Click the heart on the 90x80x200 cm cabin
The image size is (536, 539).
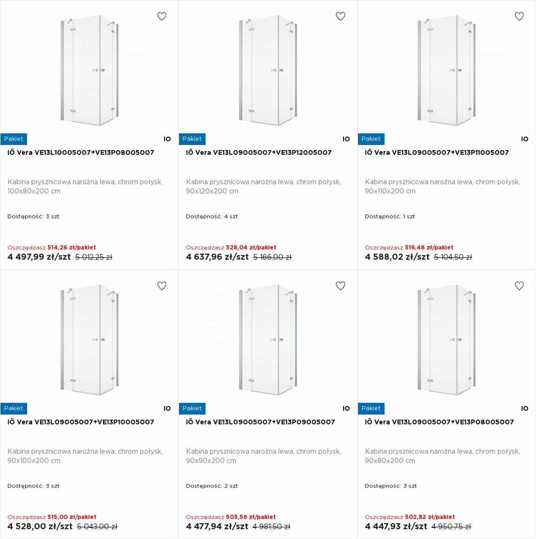pos(519,286)
